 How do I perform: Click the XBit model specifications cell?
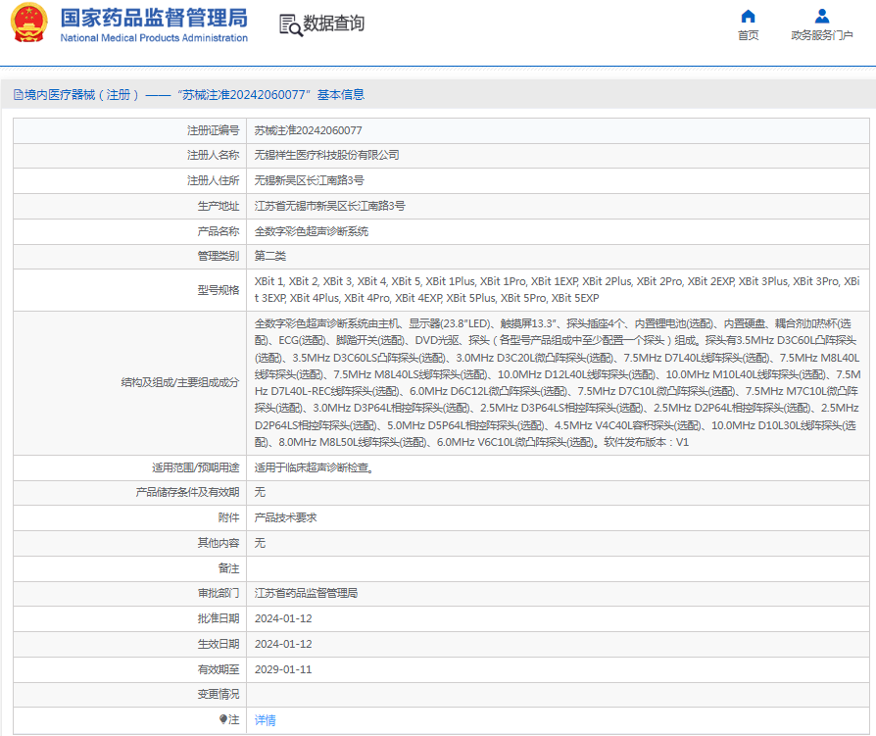tap(557, 289)
